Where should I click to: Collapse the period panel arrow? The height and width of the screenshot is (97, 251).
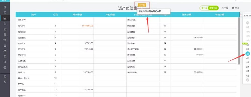241,14
